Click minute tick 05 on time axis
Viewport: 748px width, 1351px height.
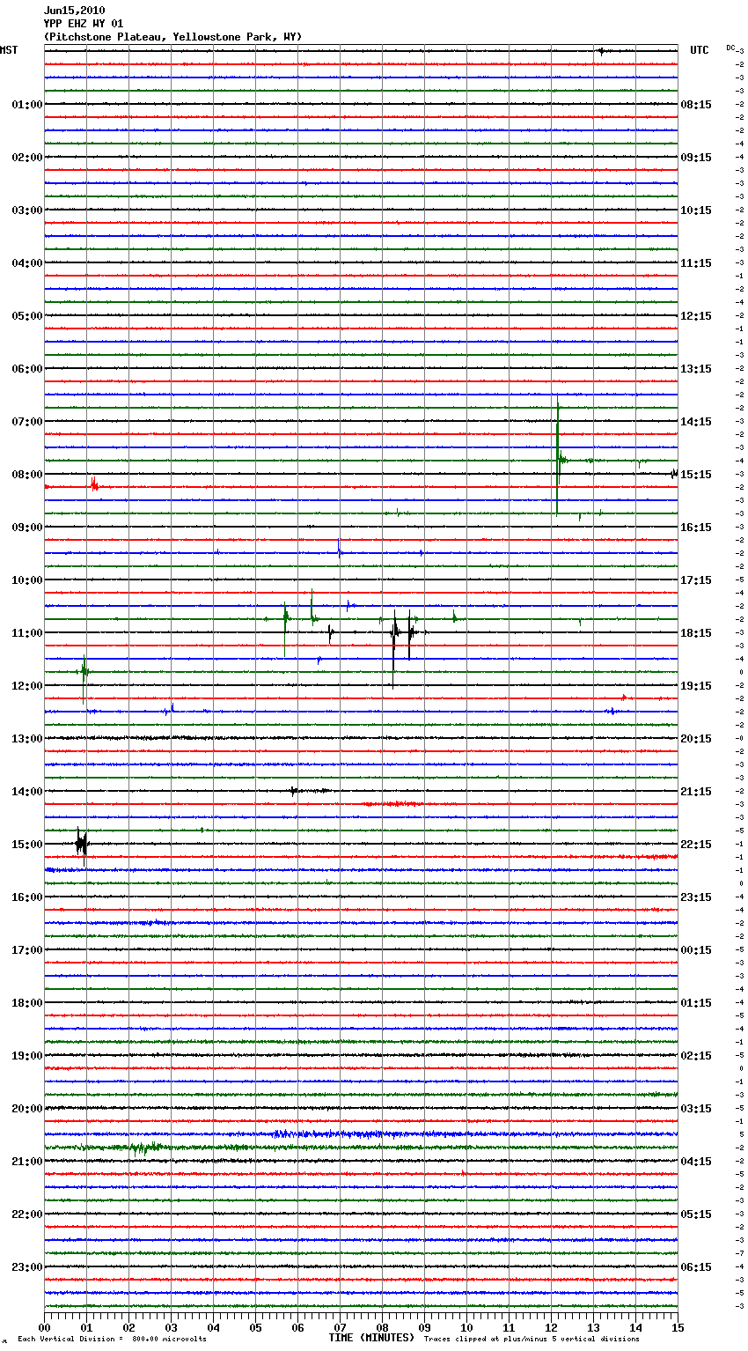255,1327
